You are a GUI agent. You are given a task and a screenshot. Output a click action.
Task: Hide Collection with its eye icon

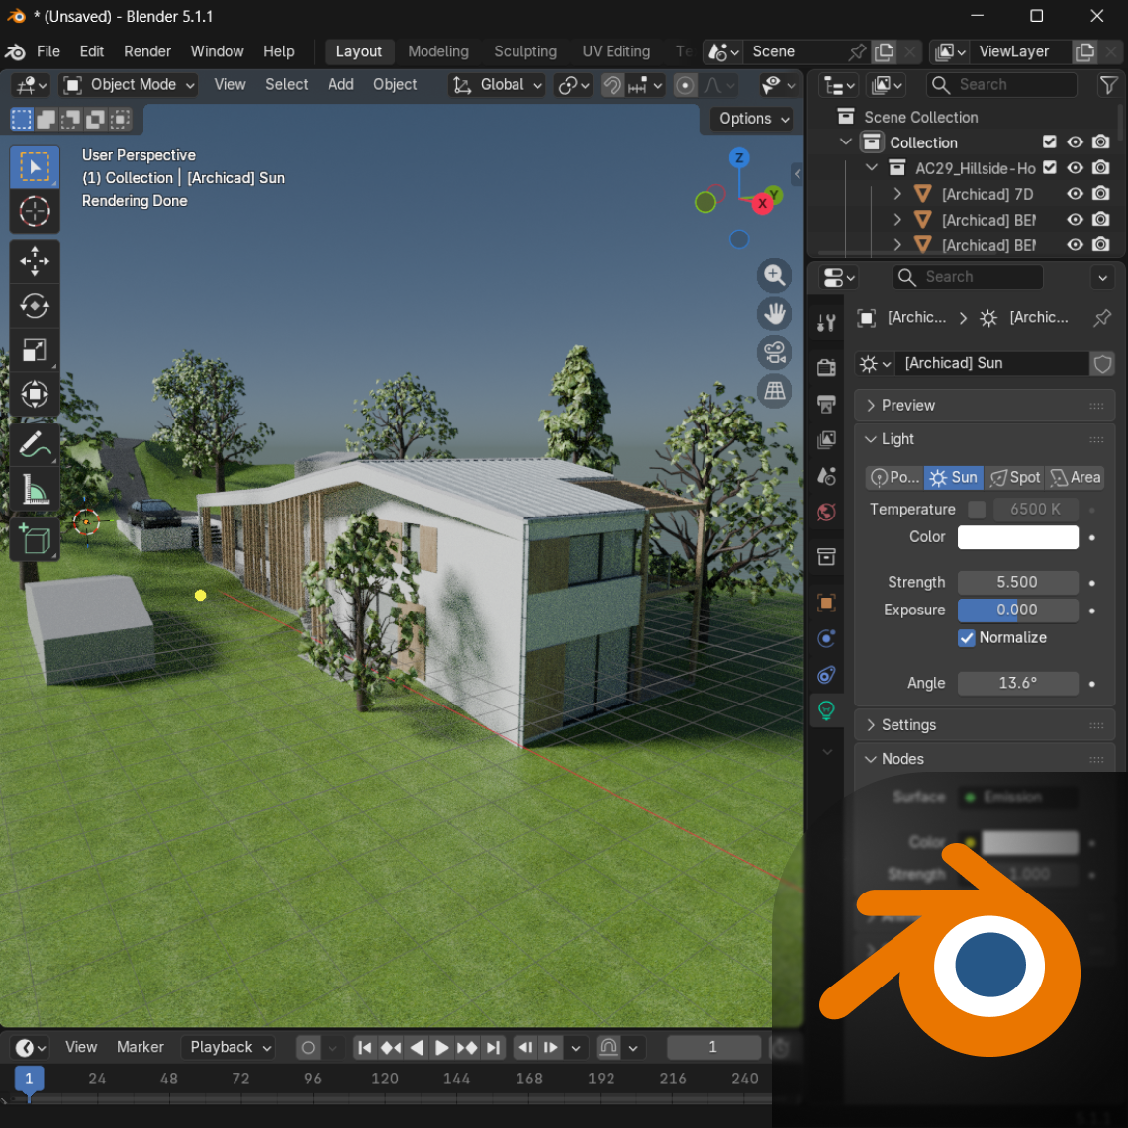click(1075, 141)
